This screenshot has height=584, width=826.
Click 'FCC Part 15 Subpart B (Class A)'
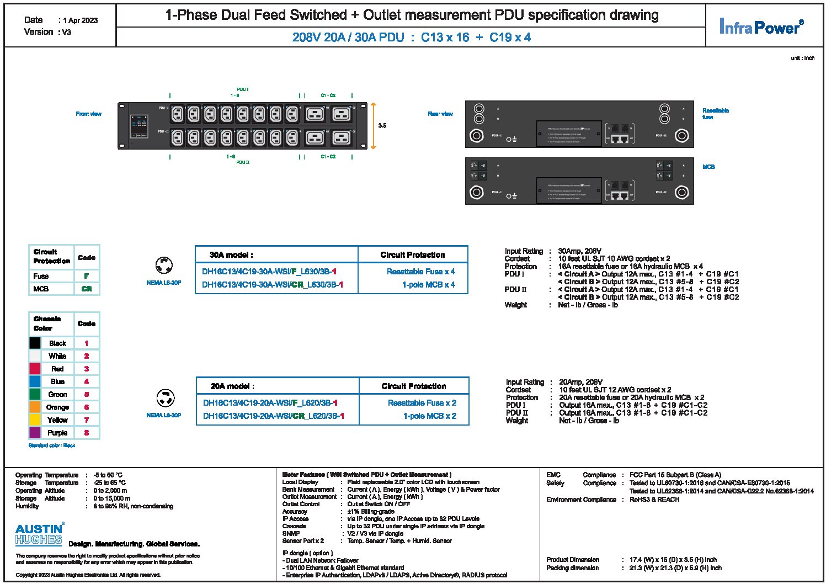point(675,475)
